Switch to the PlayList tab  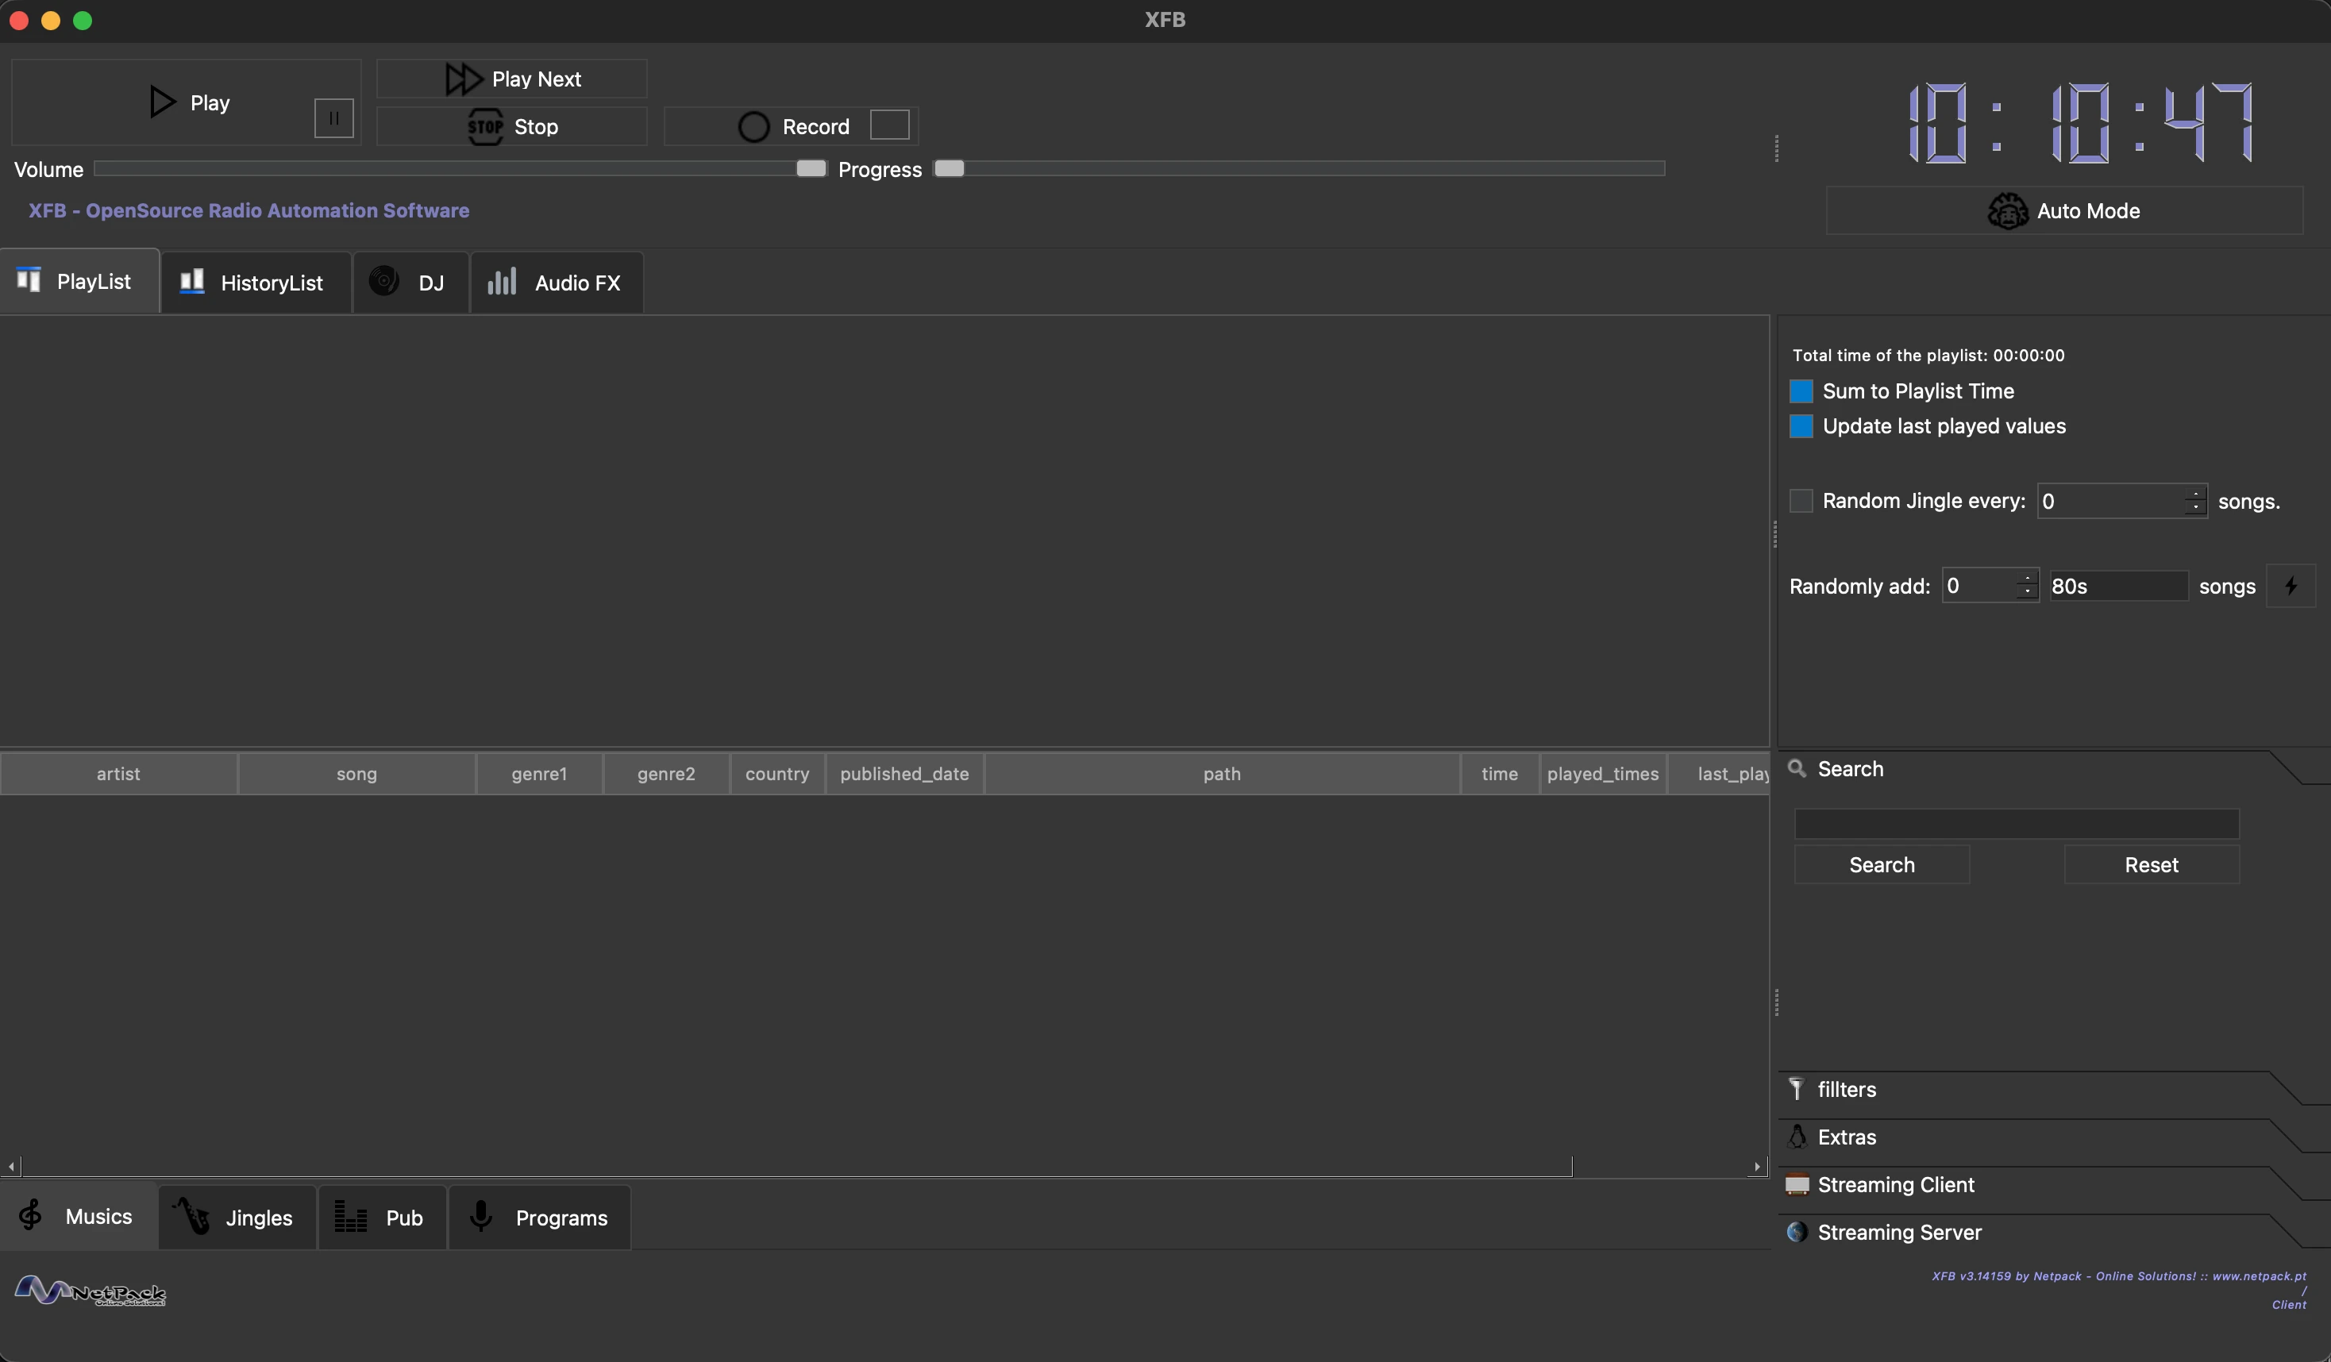pyautogui.click(x=79, y=281)
